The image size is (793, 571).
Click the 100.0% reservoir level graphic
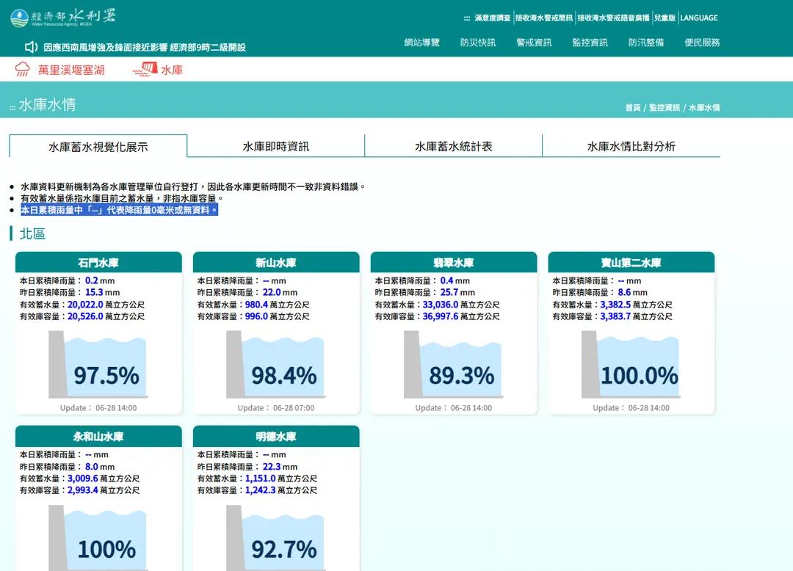coord(631,364)
